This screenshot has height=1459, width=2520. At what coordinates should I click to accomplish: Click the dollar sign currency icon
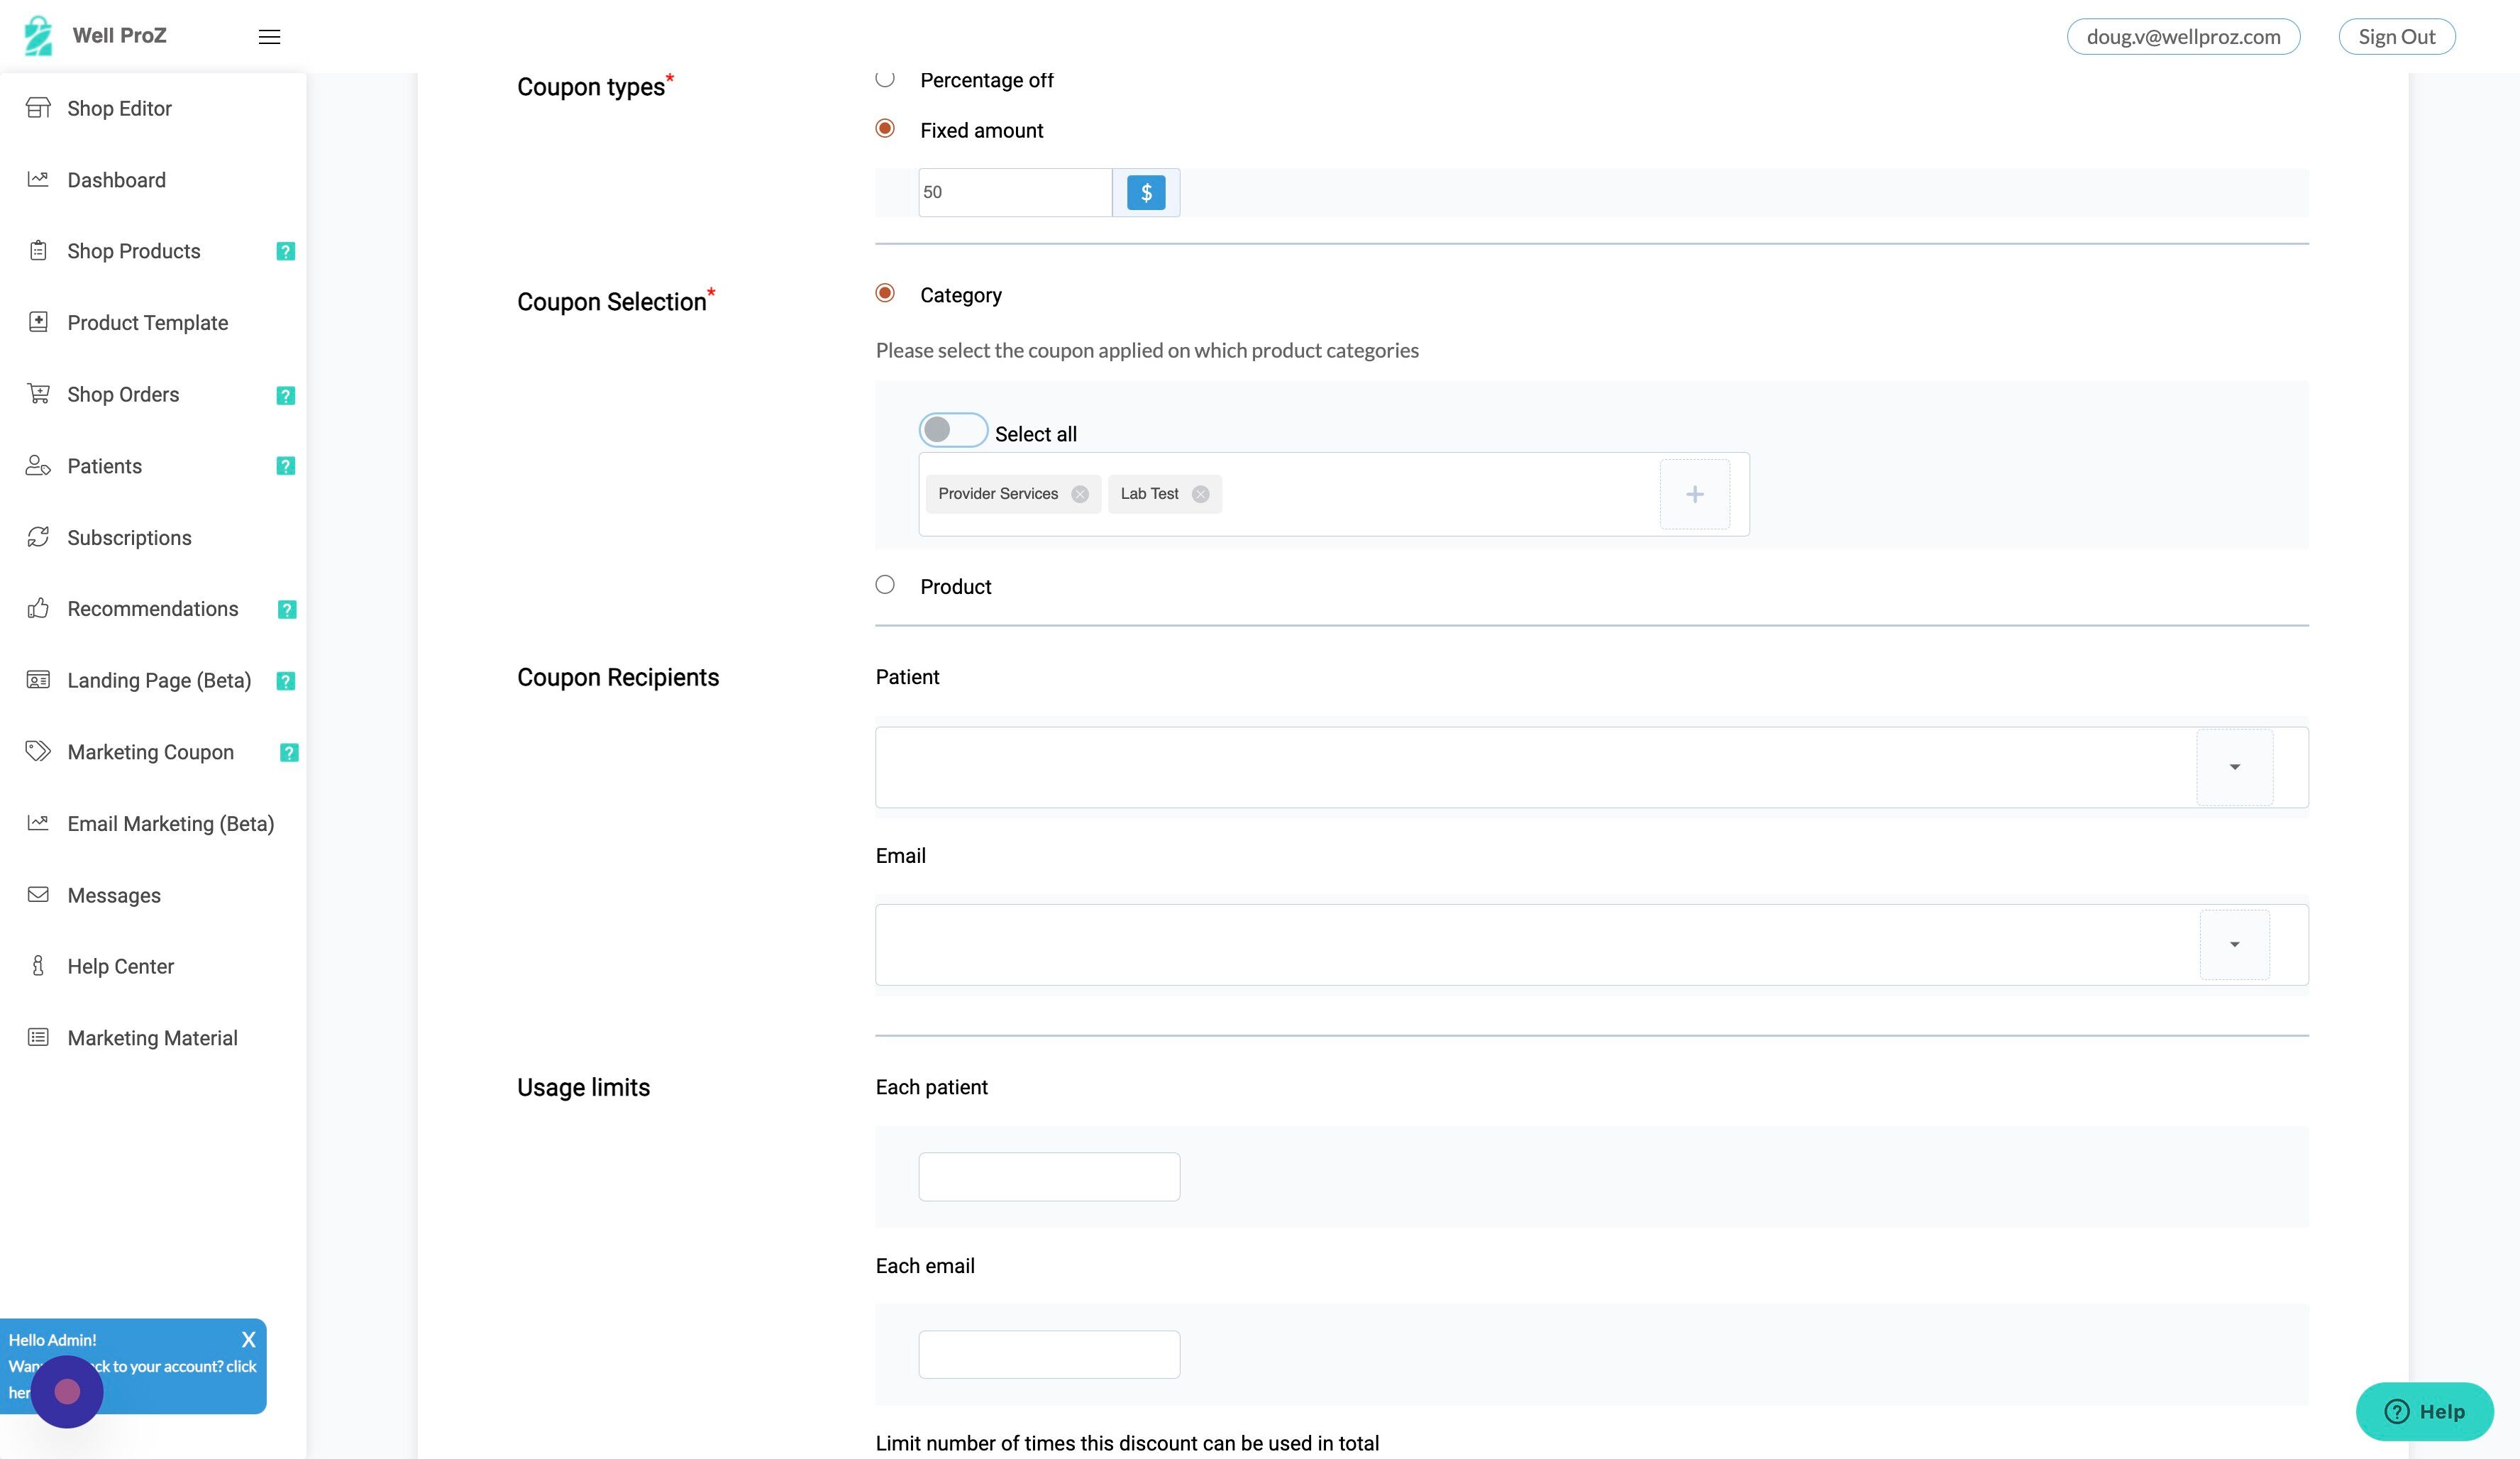[x=1146, y=192]
